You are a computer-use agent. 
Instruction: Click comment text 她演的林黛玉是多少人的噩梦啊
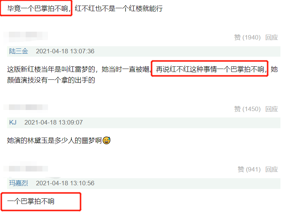(55, 141)
